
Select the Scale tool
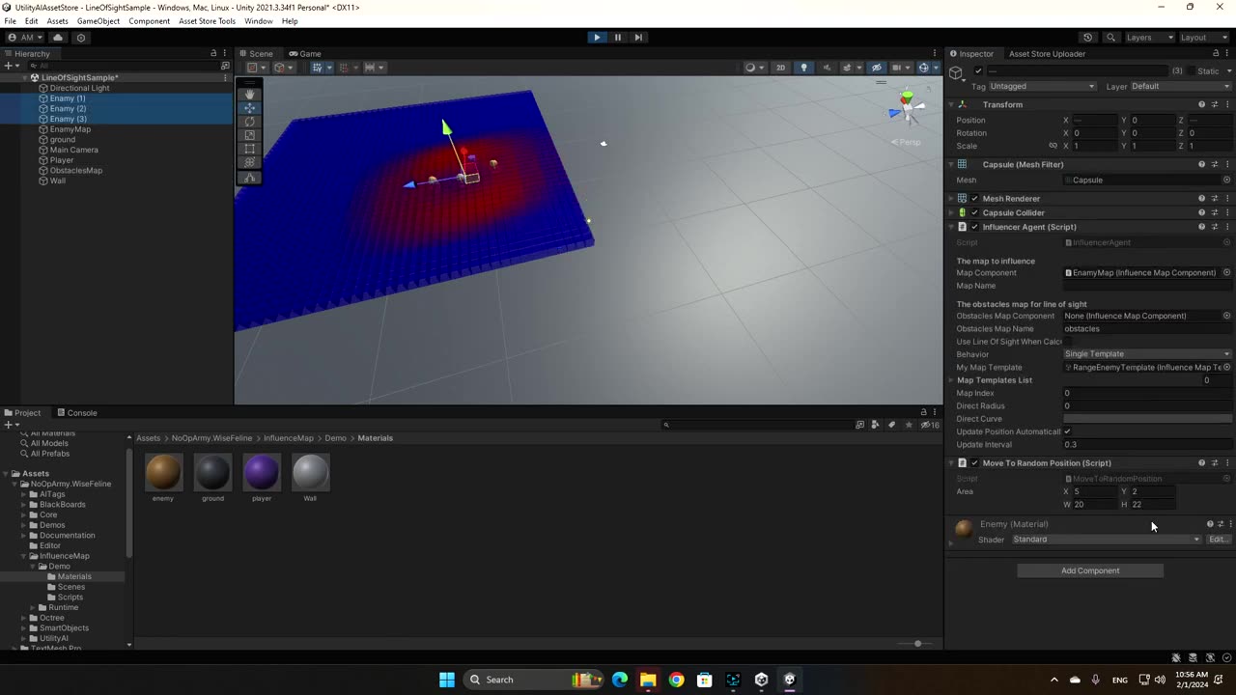pyautogui.click(x=250, y=135)
